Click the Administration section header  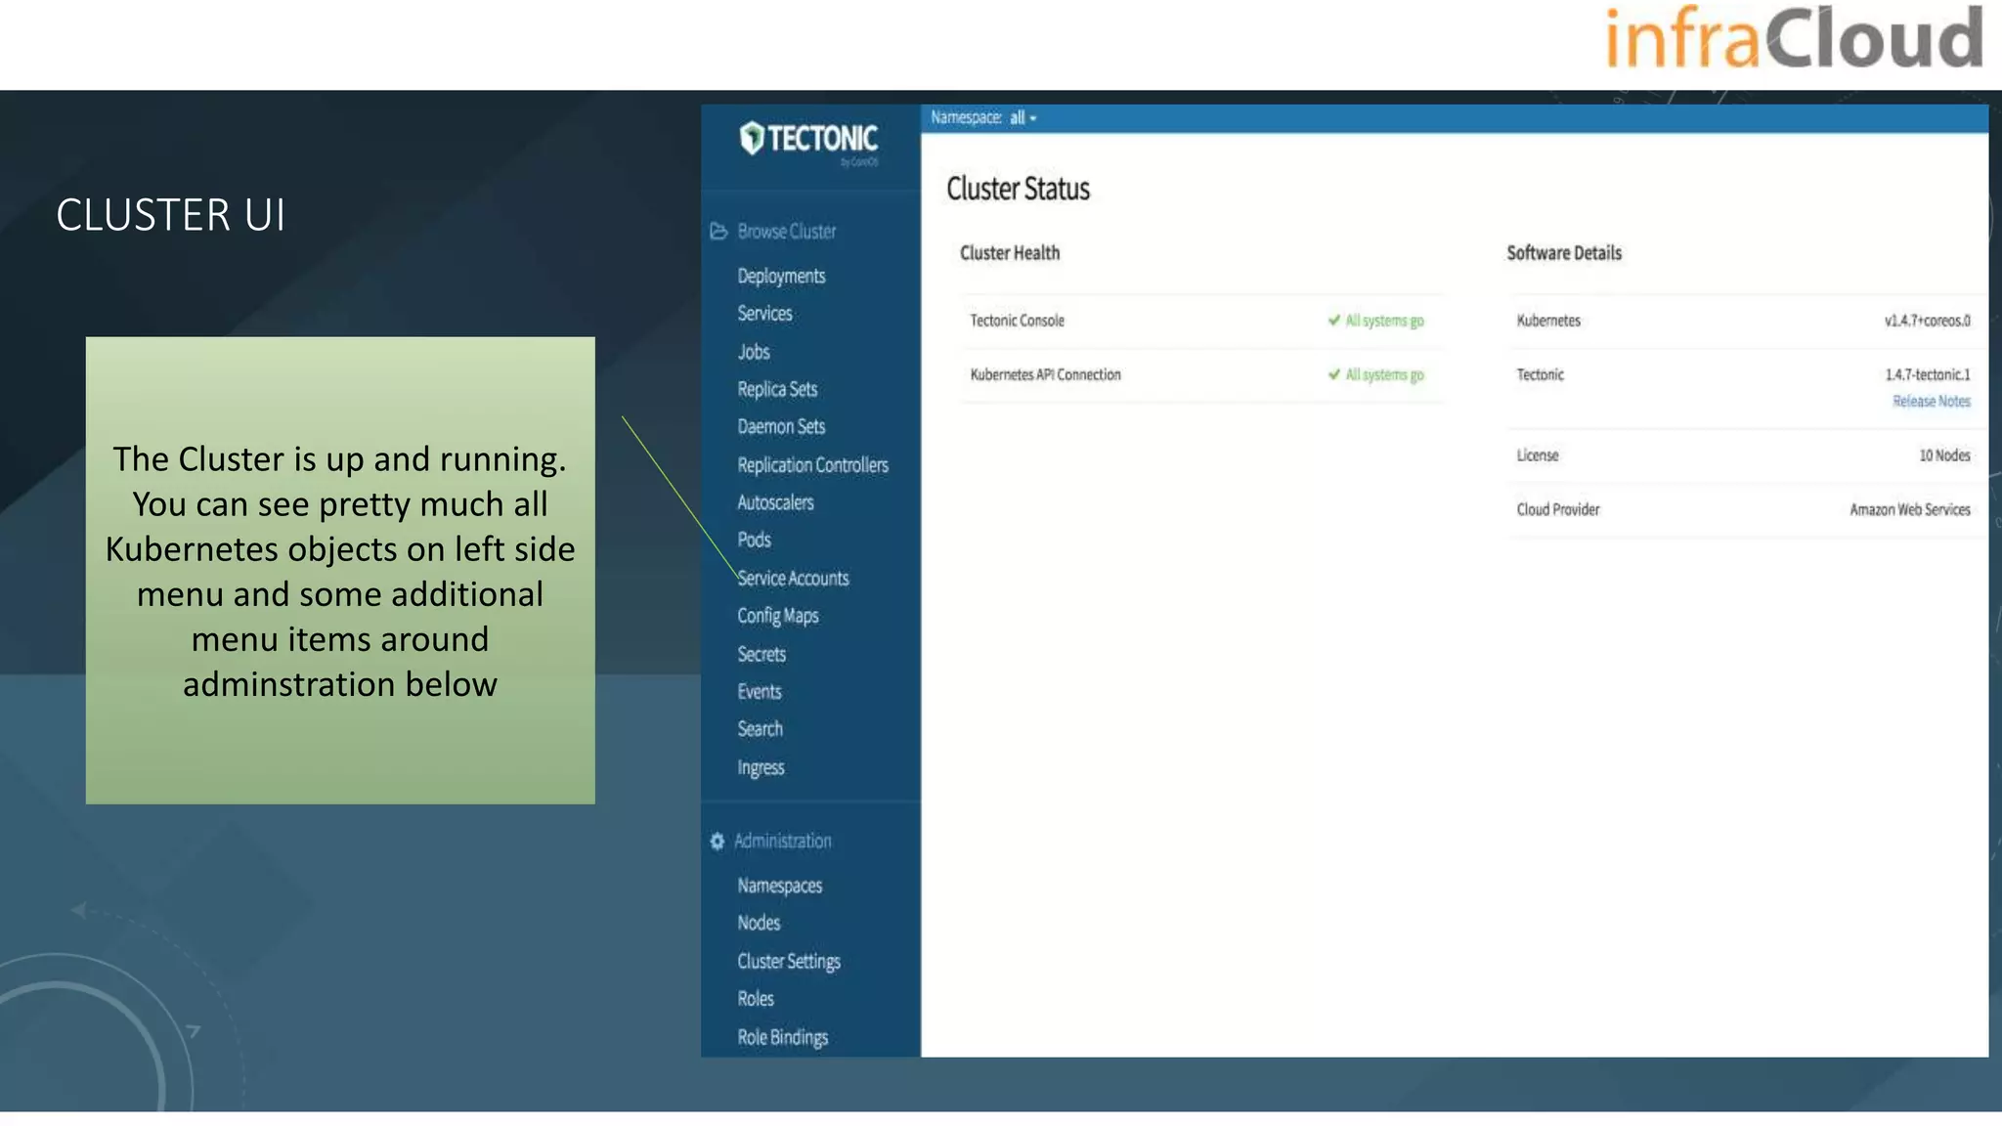[x=783, y=842]
